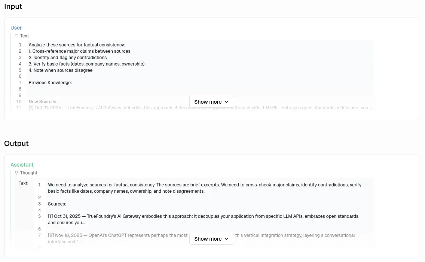The width and height of the screenshot is (425, 262).
Task: Click line number 5 in the Output thought
Action: 39,216
